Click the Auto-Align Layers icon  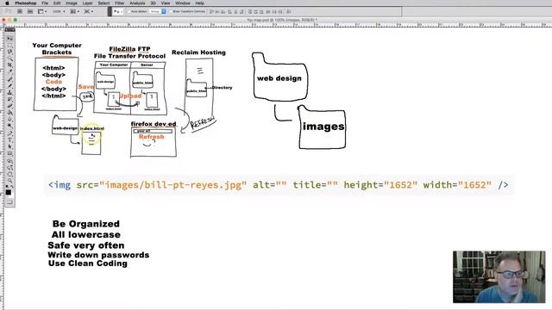pos(289,11)
